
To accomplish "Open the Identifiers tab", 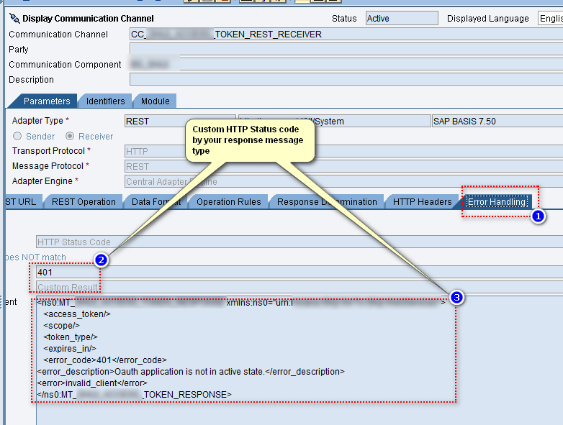I will tap(105, 101).
